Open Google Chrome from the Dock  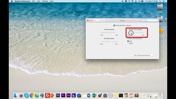click(x=32, y=95)
